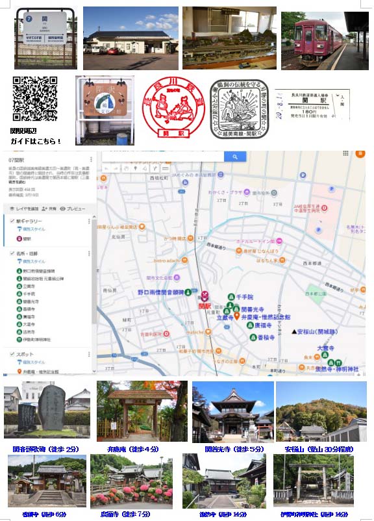The image size is (374, 521).
Task: Select 関鍛冶始祖 元重翁公碑 in the layer list
Action: coord(40,279)
